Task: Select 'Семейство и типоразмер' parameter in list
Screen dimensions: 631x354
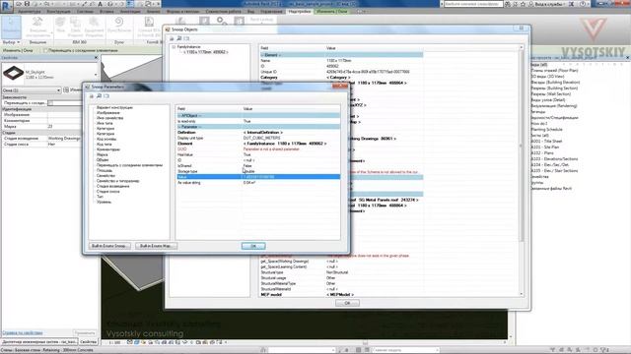Action: coord(117,181)
